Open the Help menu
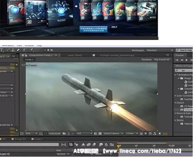 (x=39, y=46)
